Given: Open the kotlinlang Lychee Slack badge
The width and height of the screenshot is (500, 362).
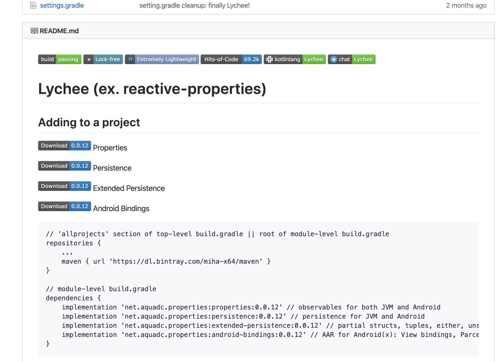Looking at the screenshot, I should pos(295,59).
